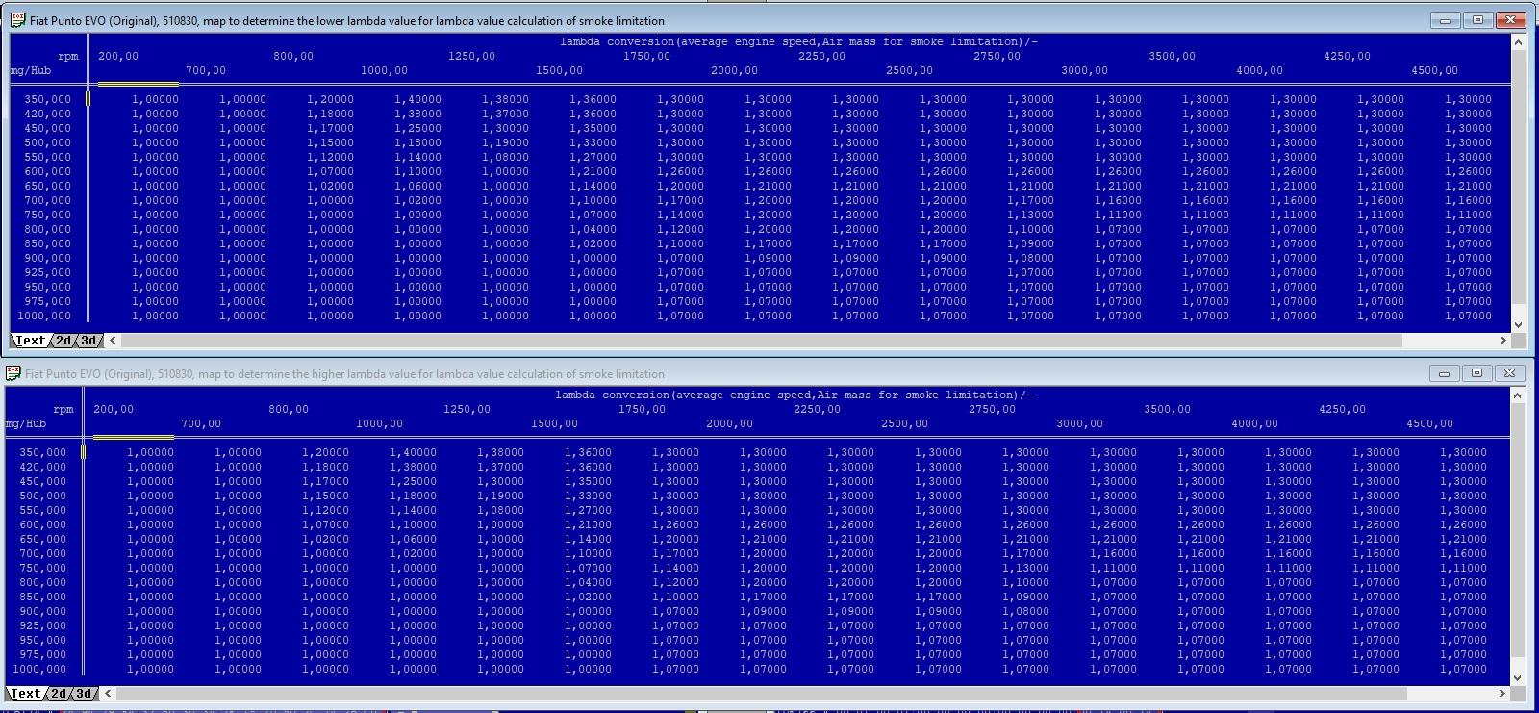Image resolution: width=1539 pixels, height=713 pixels.
Task: Open the 2d tab in lower lambda window
Action: point(63,341)
